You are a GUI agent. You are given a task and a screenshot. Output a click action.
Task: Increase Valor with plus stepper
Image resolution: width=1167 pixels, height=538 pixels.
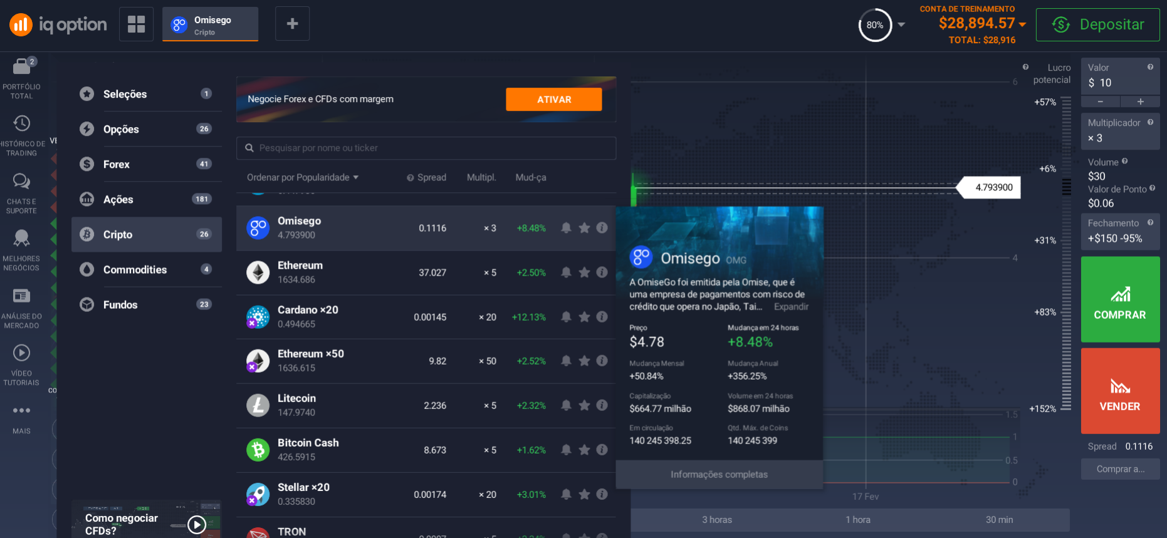pyautogui.click(x=1141, y=101)
